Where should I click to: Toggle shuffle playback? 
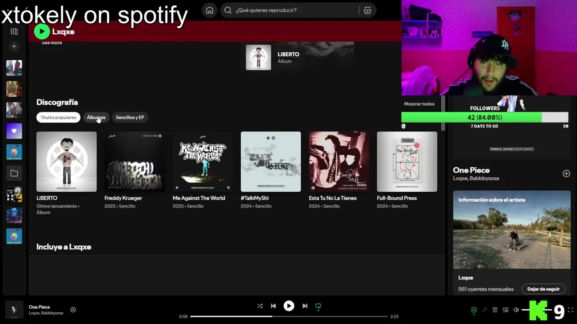click(x=260, y=306)
